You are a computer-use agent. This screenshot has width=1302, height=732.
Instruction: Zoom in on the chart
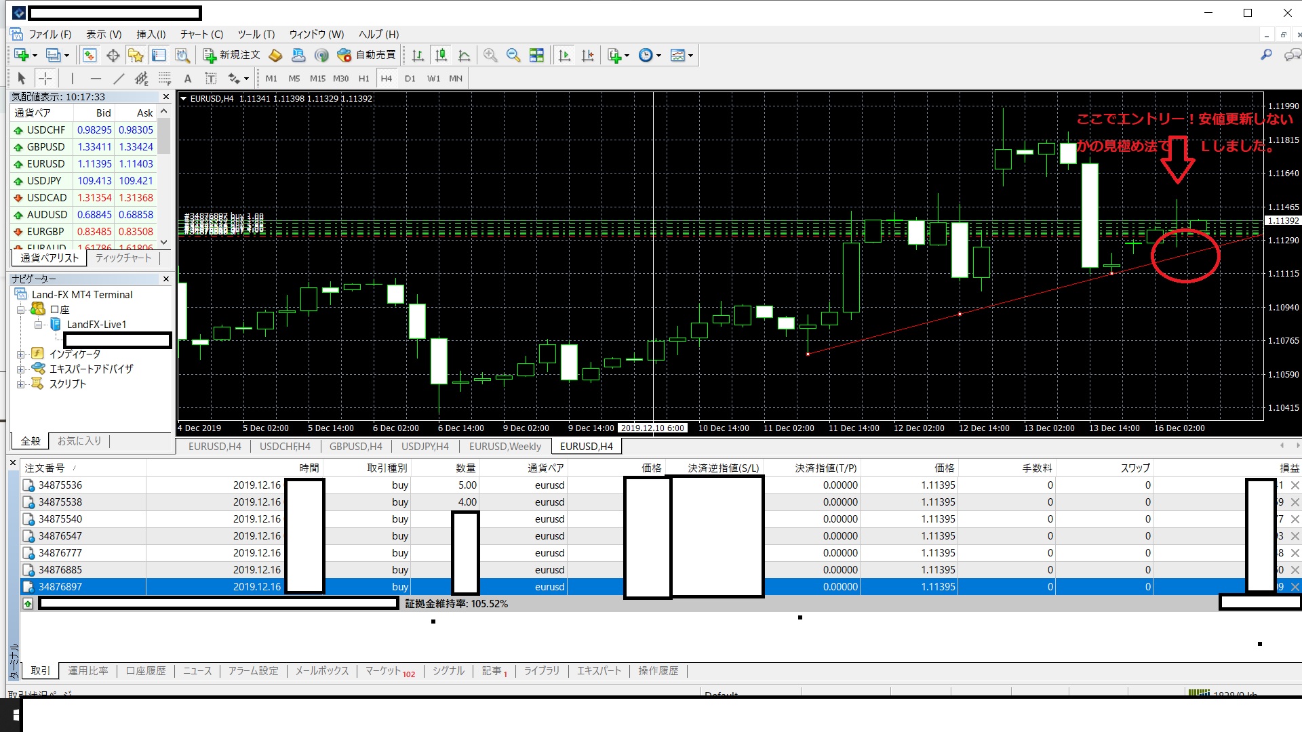click(490, 55)
